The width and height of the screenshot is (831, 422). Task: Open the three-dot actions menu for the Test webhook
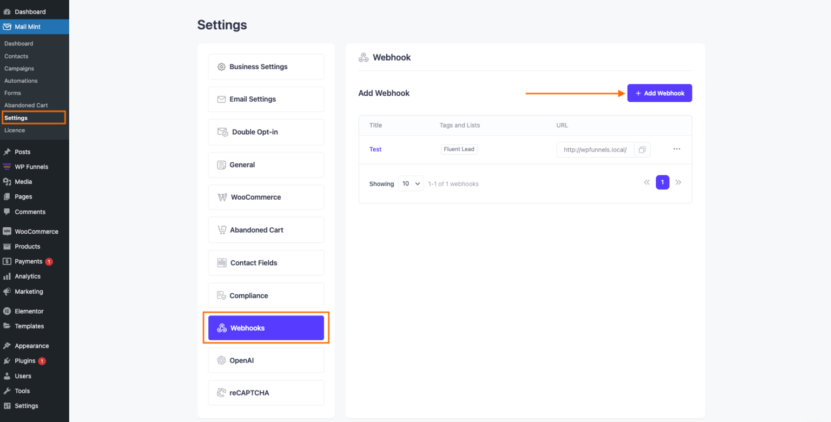[x=676, y=150]
